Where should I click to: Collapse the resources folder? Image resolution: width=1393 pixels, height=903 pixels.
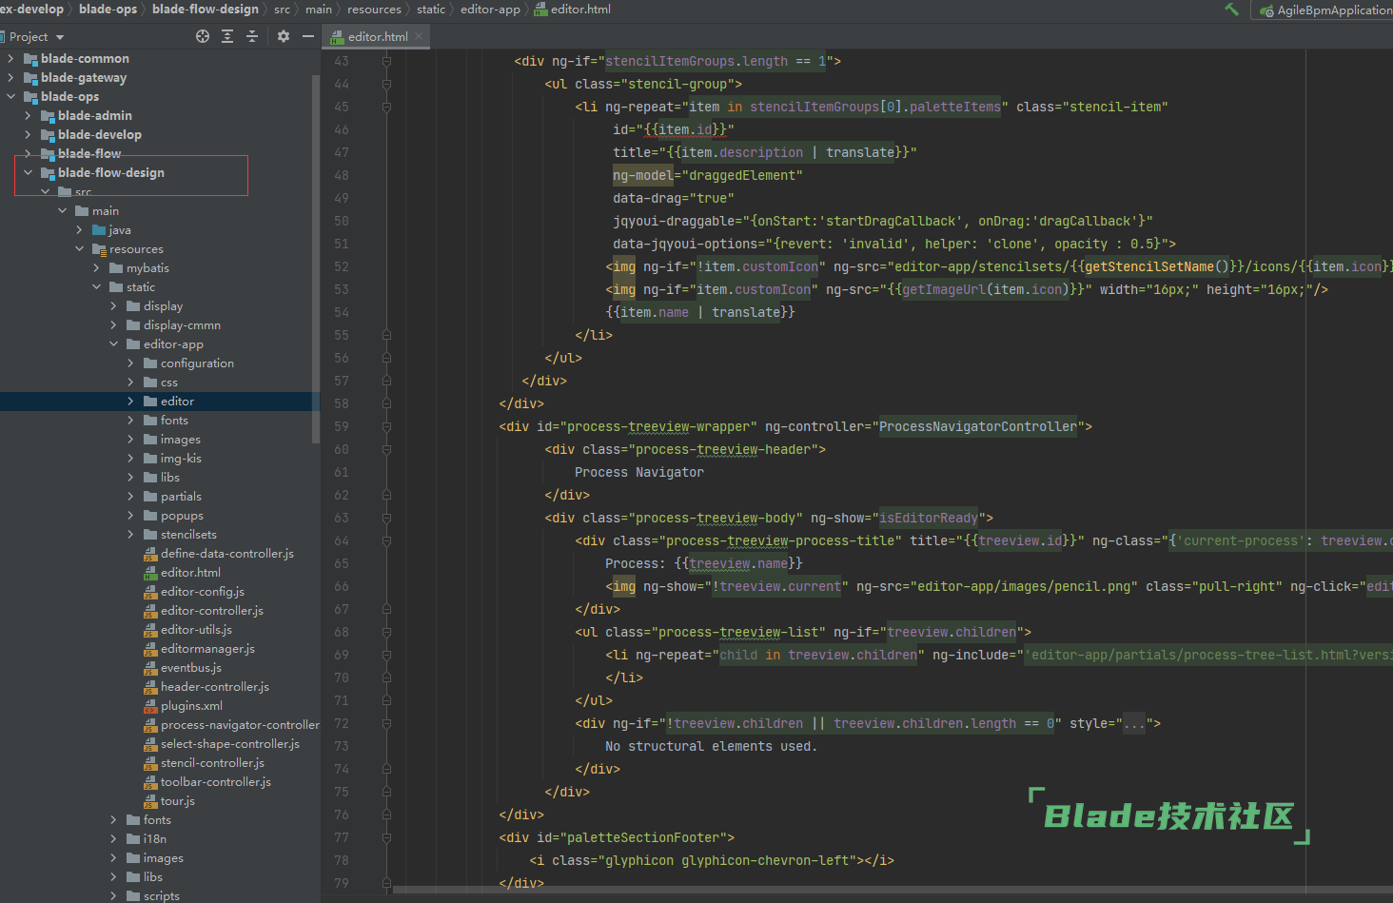coord(79,248)
